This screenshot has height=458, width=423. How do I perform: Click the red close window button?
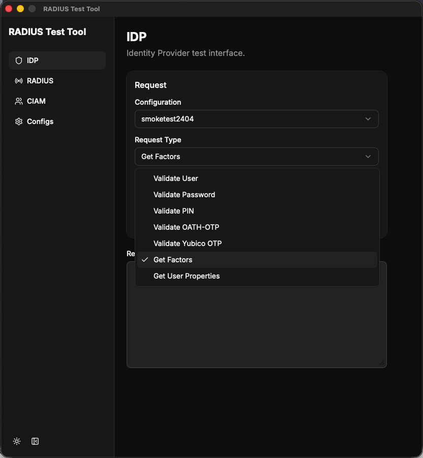pyautogui.click(x=9, y=9)
